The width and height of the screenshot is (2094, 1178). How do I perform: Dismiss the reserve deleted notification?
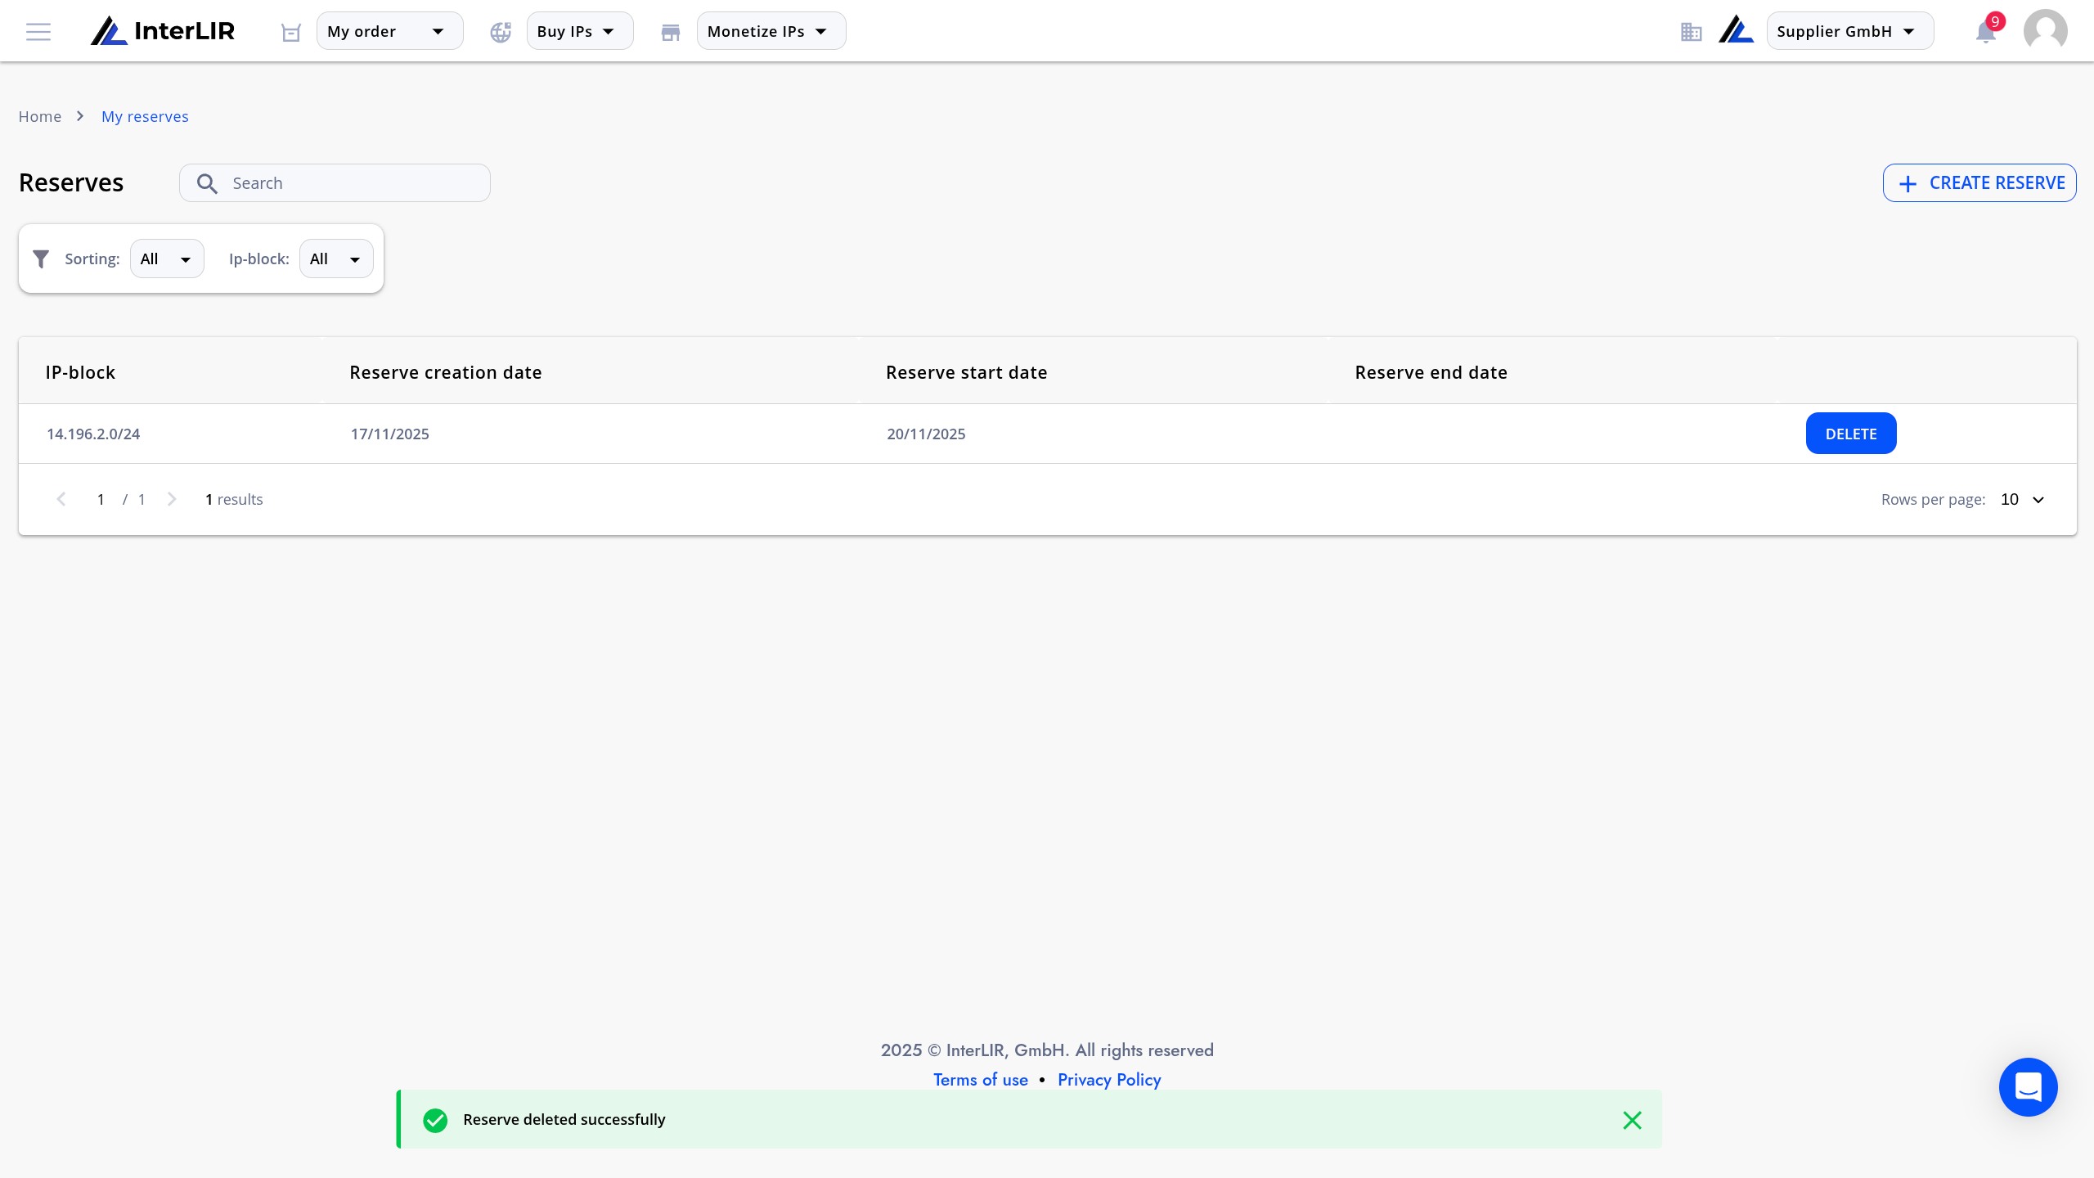coord(1632,1120)
